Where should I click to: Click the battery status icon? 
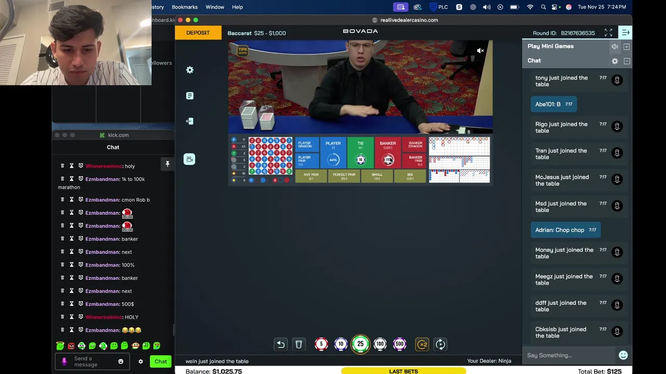pos(515,7)
